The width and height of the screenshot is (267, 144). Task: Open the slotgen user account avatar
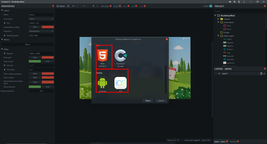coord(211,6)
